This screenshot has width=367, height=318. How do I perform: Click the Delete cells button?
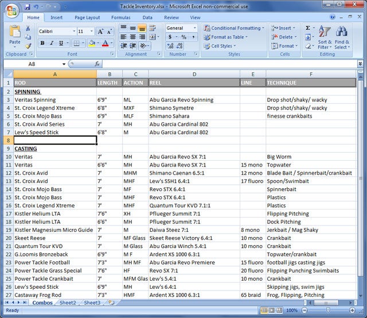point(284,37)
